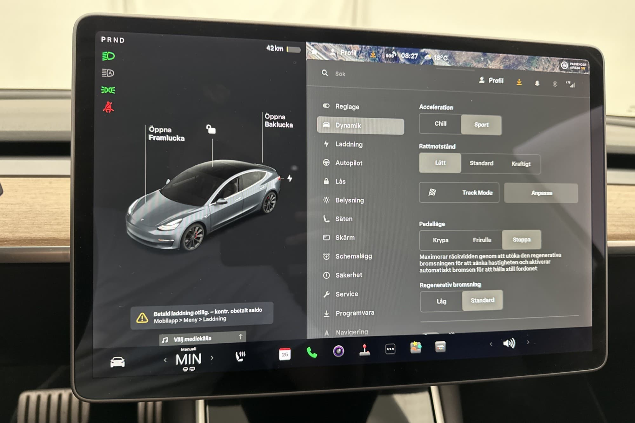
Task: Set acceleration to Chill
Action: click(x=440, y=124)
